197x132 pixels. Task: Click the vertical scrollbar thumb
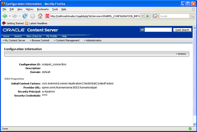click(x=195, y=72)
